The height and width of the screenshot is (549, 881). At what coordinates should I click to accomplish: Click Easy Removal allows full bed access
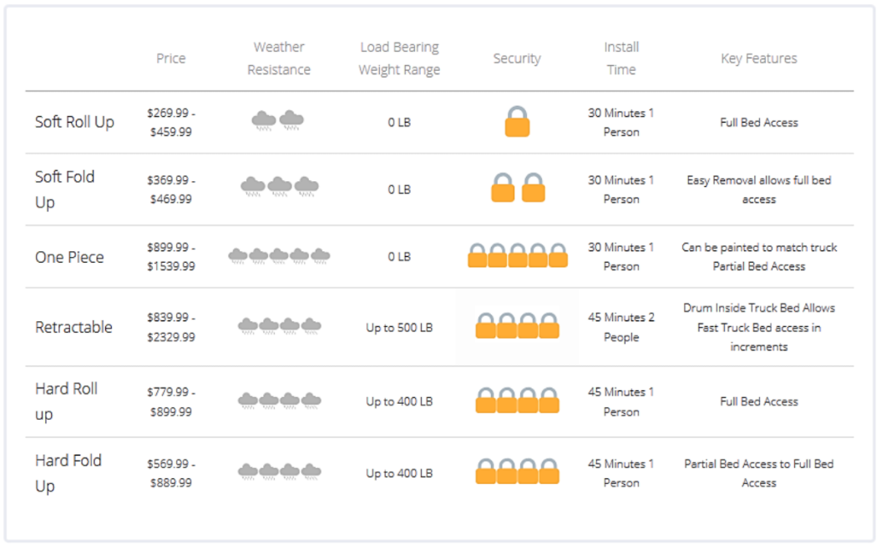coord(759,189)
